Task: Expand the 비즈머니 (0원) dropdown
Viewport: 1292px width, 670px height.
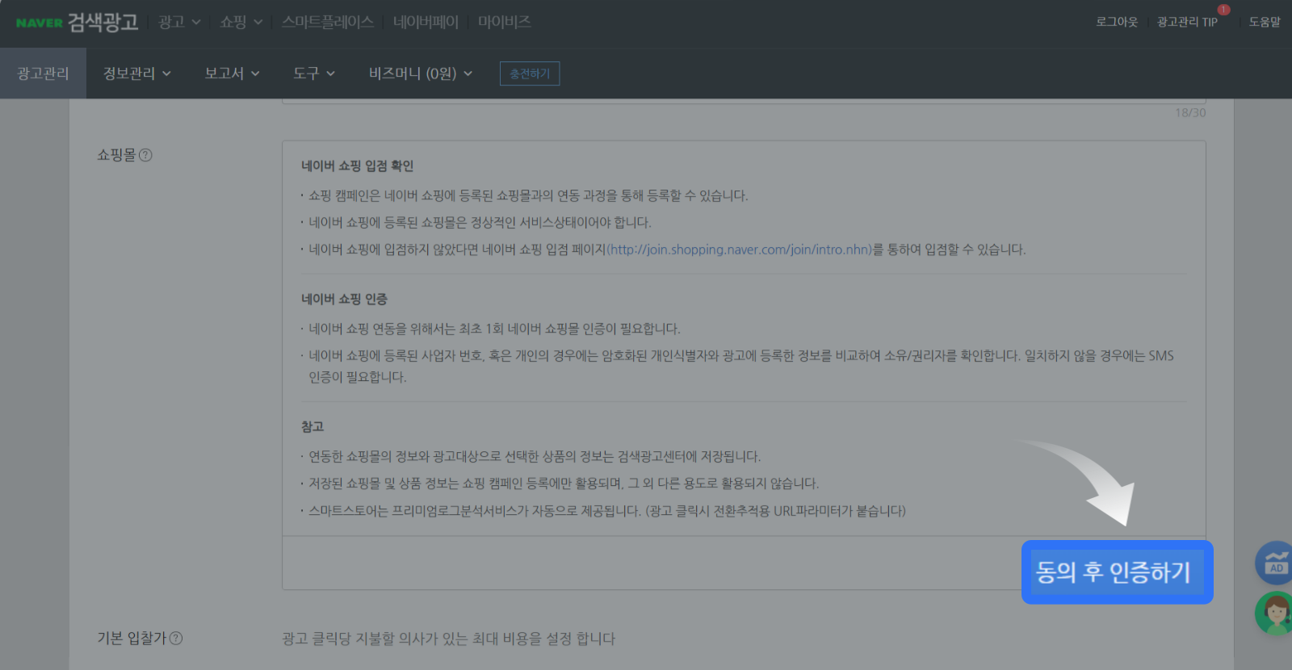Action: tap(421, 73)
